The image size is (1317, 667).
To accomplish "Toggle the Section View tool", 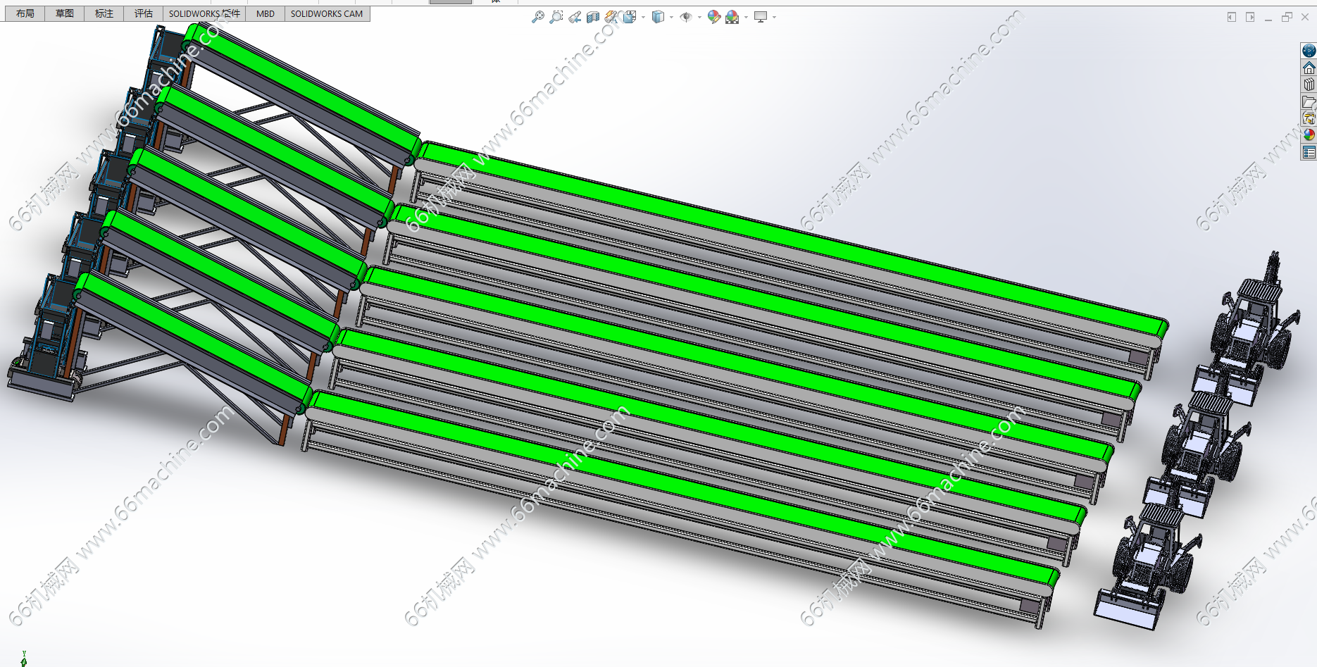I will click(x=593, y=17).
